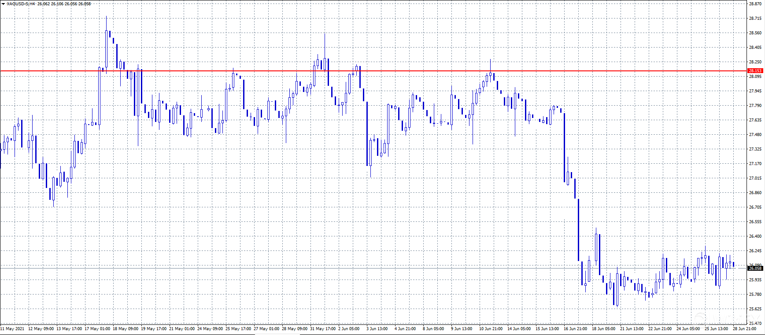The image size is (765, 335).
Task: Click 28.560 on the price scale
Action: [x=755, y=33]
